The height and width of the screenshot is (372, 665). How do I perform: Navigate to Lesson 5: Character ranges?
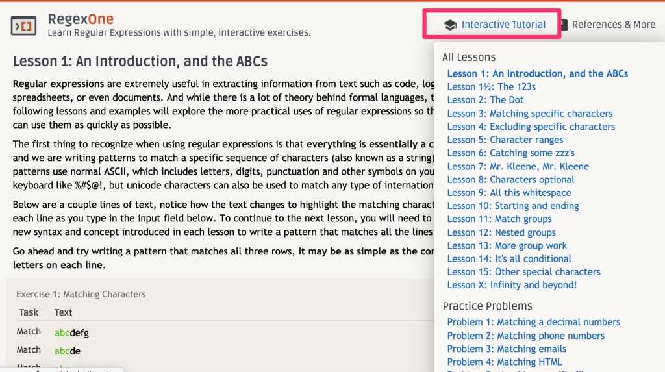coord(505,140)
